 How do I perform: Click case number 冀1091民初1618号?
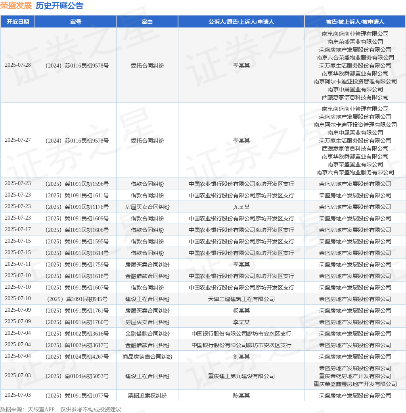[x=77, y=276]
